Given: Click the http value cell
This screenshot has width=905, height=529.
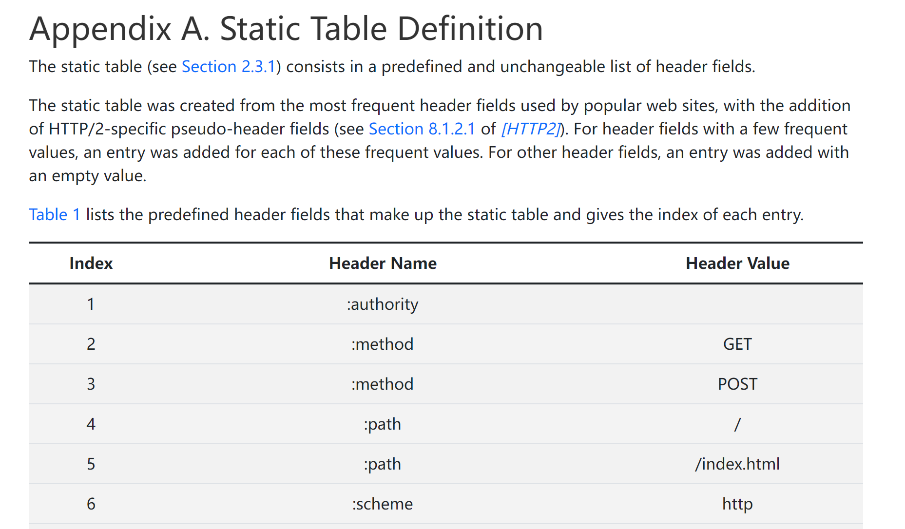Looking at the screenshot, I should click(737, 504).
